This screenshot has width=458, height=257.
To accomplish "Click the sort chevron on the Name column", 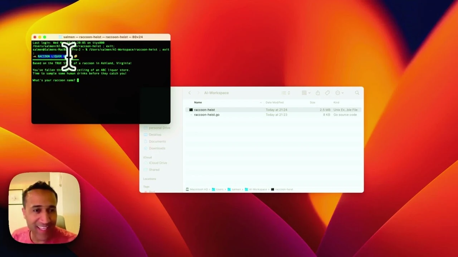I will point(260,102).
